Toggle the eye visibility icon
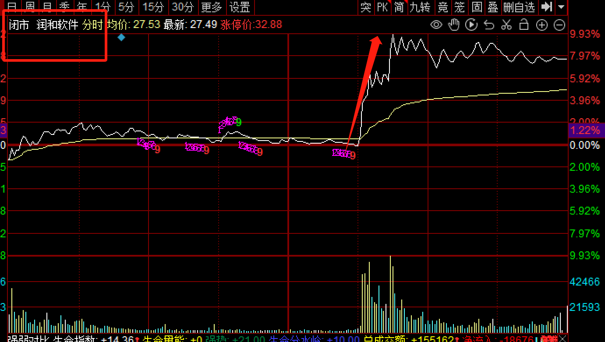605x342 pixels. click(x=436, y=25)
